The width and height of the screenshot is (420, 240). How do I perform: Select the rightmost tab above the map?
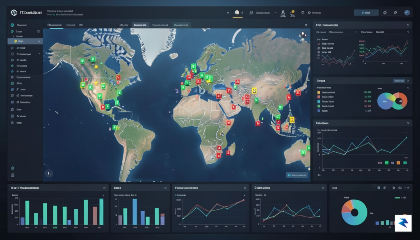(181, 25)
